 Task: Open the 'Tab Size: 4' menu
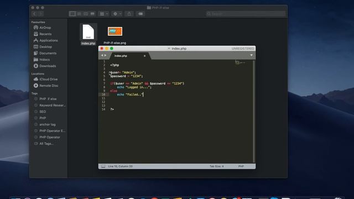tap(216, 166)
